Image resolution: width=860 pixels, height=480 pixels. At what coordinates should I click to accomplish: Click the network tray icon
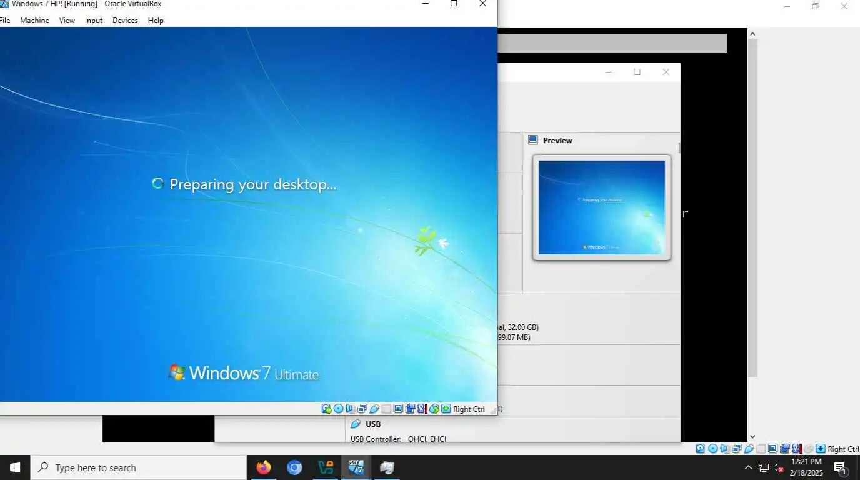coord(763,467)
